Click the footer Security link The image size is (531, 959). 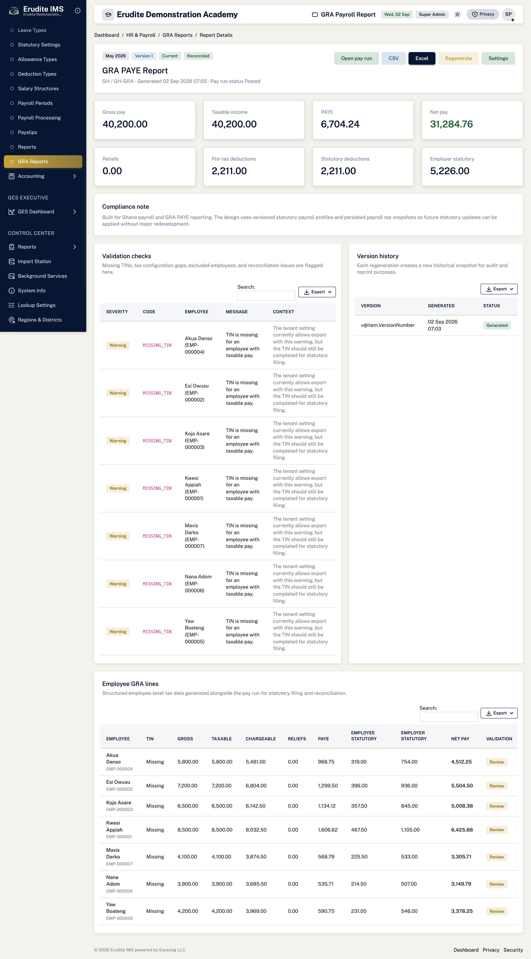[x=513, y=950]
